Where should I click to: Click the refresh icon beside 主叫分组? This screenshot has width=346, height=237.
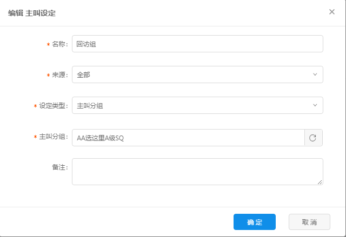313,138
